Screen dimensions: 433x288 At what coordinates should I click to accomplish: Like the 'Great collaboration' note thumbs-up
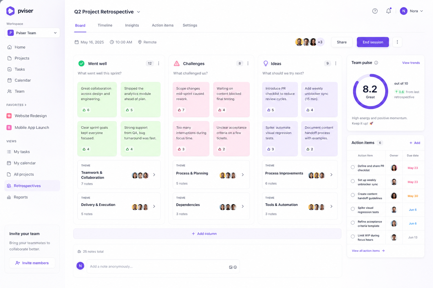pyautogui.click(x=84, y=110)
